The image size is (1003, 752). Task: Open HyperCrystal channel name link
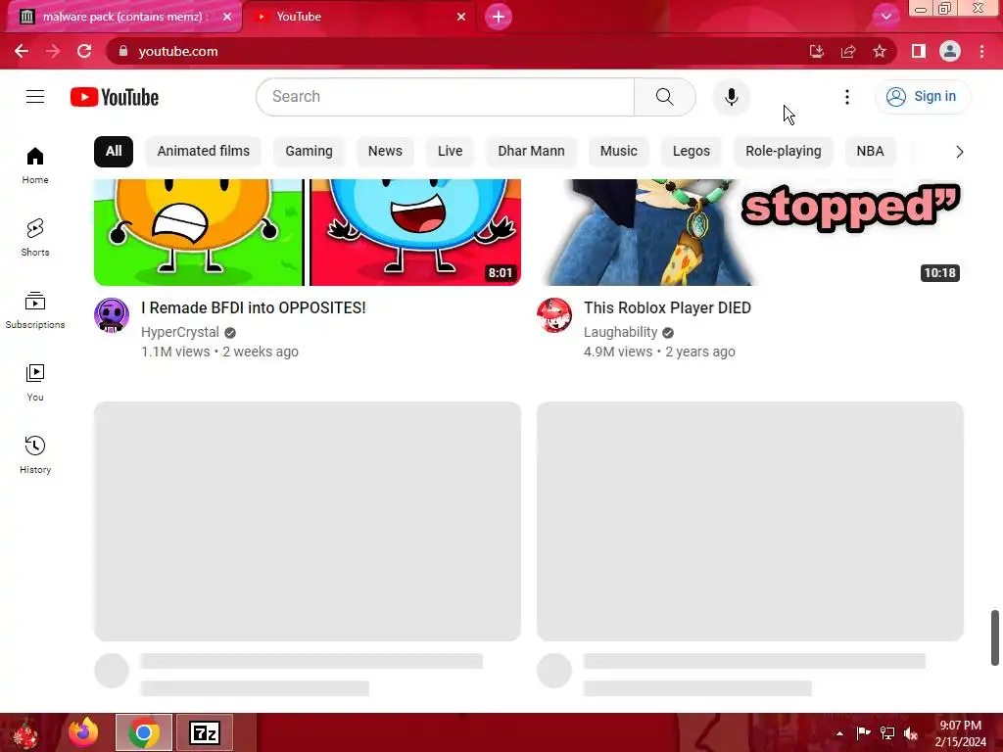point(180,333)
